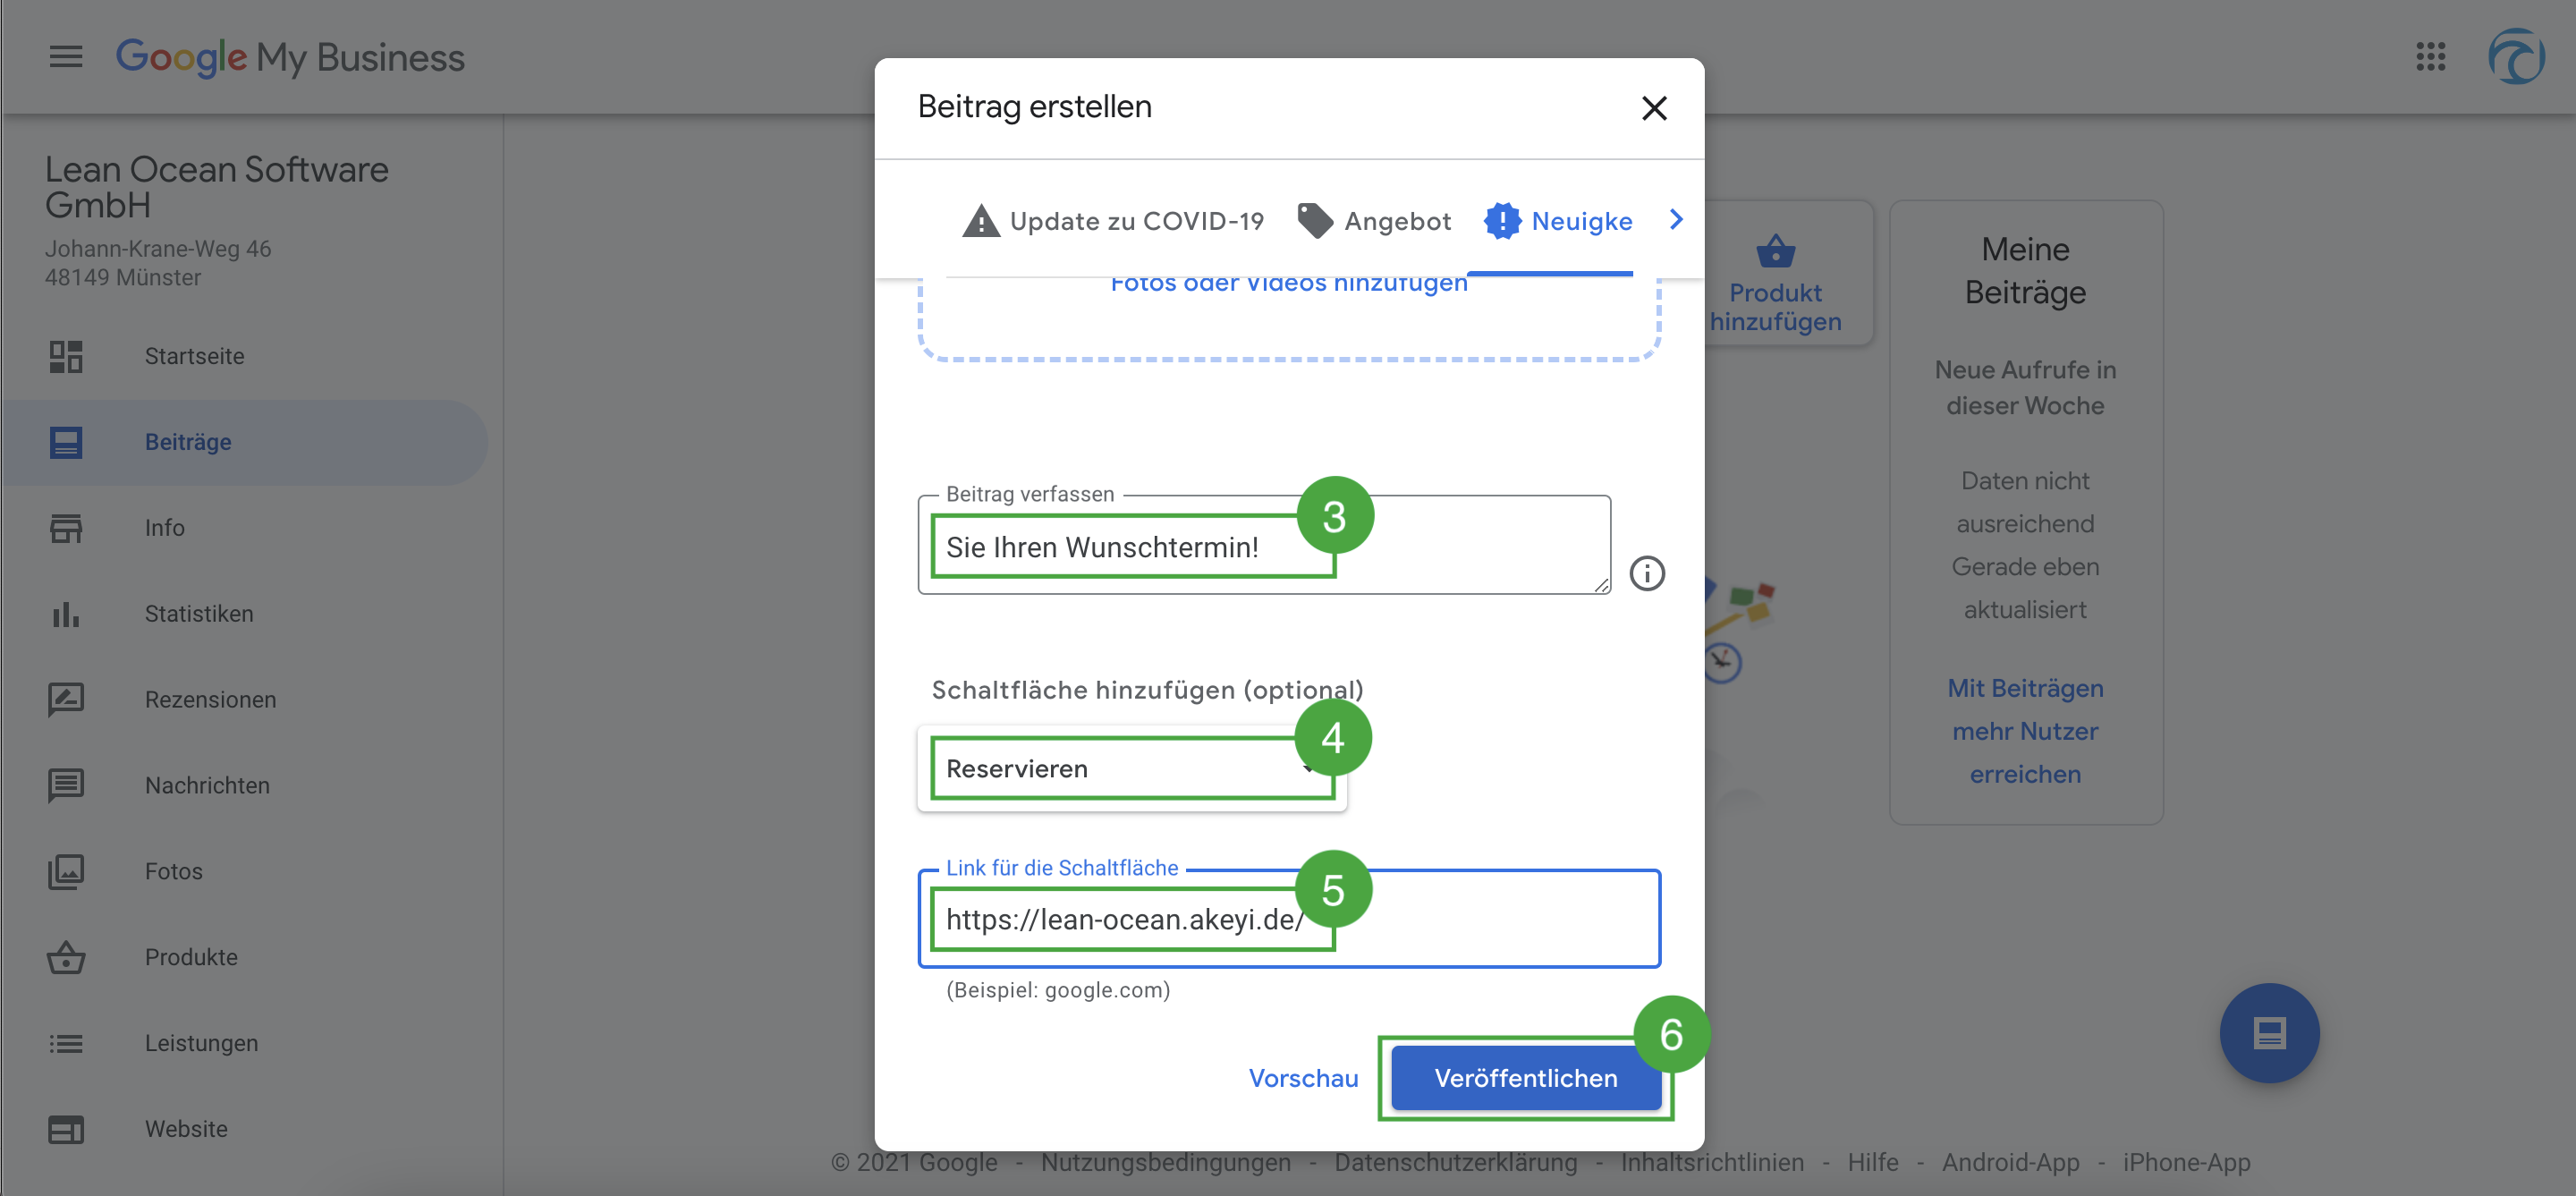The height and width of the screenshot is (1196, 2576).
Task: Open Mit Beiträgen mehr Nutzer erreichen link
Action: pyautogui.click(x=2024, y=731)
